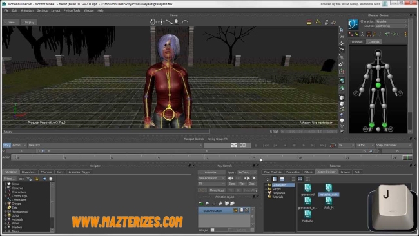Click the camera orbit icon above the viewport
This screenshot has height=236, width=419.
tap(153, 22)
